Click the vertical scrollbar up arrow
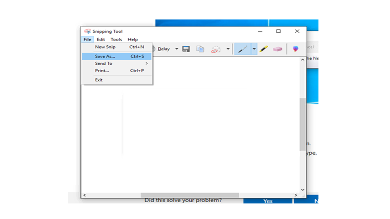Viewport: 390px width, 219px height. point(303,60)
